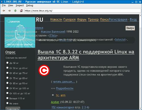Open the Регистрация link

(118, 19)
